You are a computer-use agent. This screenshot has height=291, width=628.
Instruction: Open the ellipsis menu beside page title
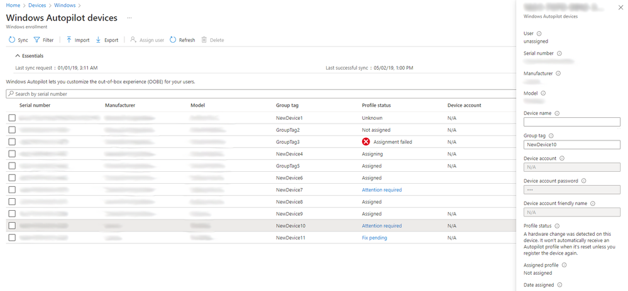coord(129,18)
